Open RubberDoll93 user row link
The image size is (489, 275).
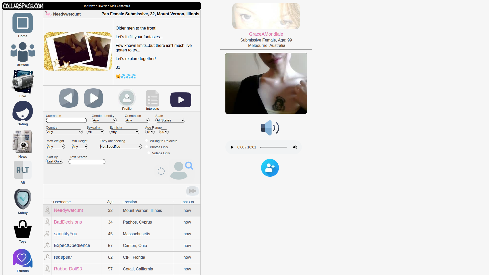click(68, 269)
